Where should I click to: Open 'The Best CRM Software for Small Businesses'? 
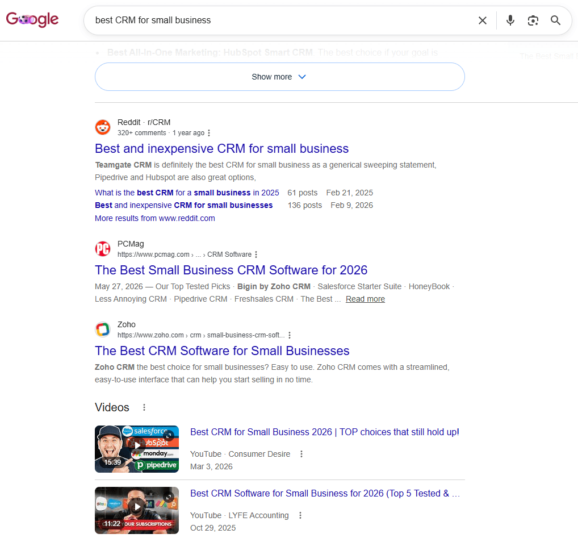point(222,351)
